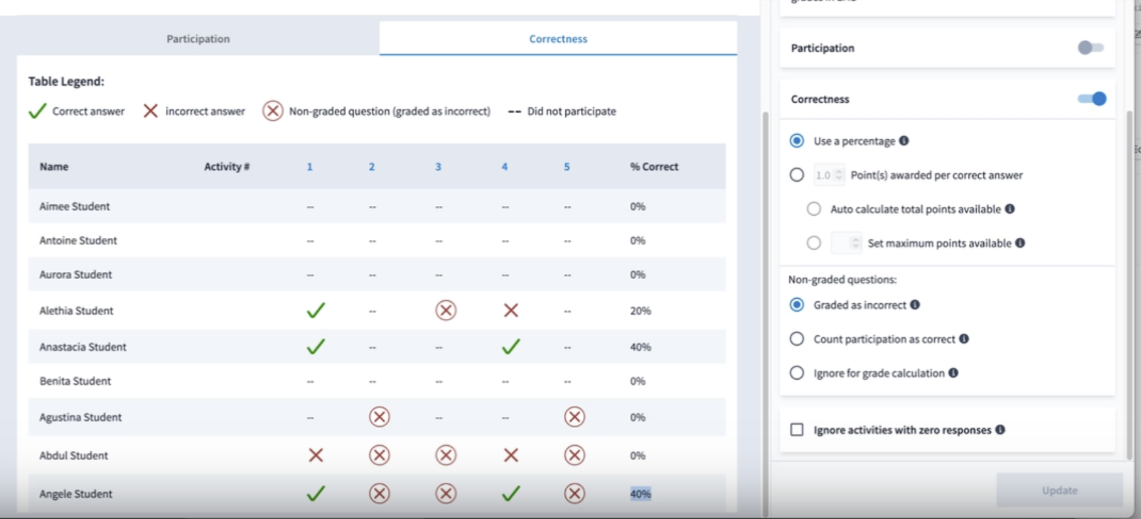1141x519 pixels.
Task: Click Alethia Student's green checkmark in activity 1
Action: tap(316, 310)
